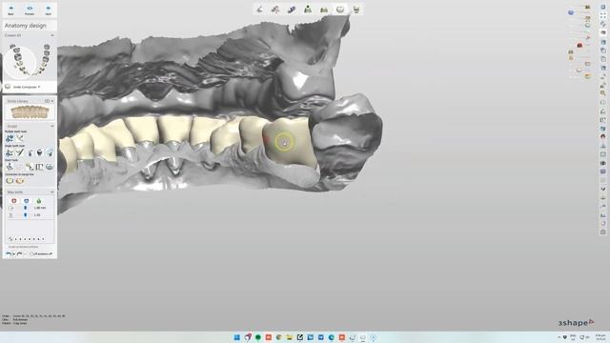This screenshot has width=610, height=343.
Task: Toggle the Smile Library layout icon
Action: point(47,101)
